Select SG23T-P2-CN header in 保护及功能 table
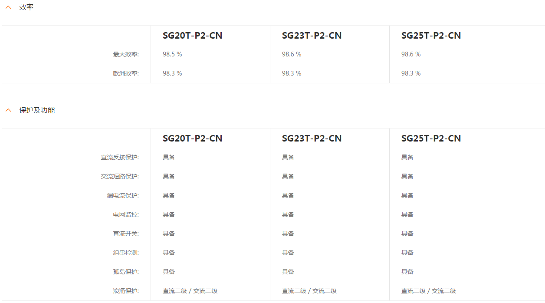 [312, 138]
